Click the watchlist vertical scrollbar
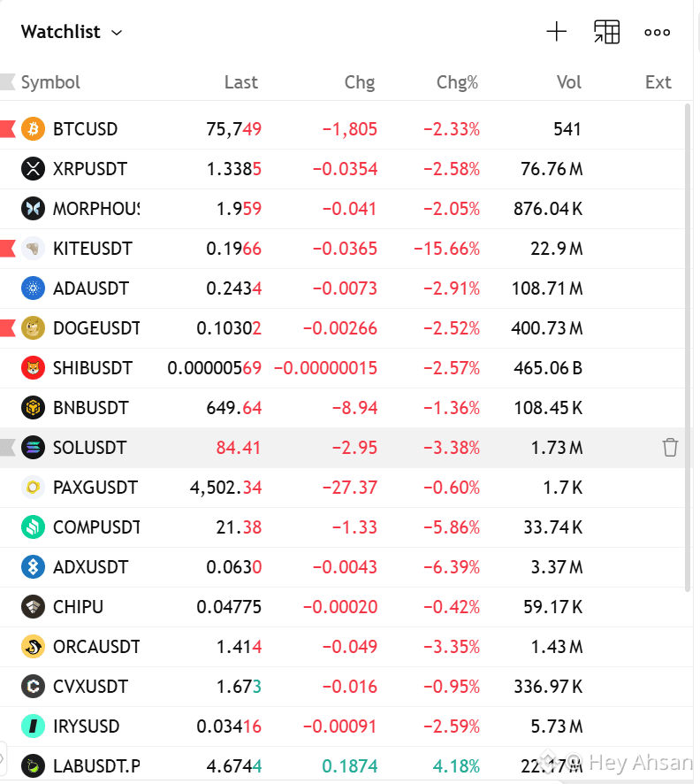 [x=688, y=348]
